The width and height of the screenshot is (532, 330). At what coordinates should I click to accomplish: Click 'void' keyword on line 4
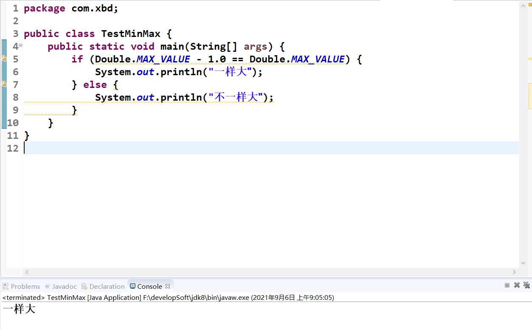click(143, 46)
